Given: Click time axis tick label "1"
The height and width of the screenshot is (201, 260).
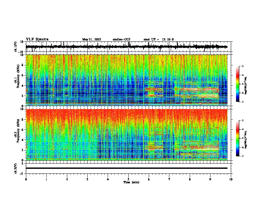Looking at the screenshot, I should pyautogui.click(x=46, y=179).
